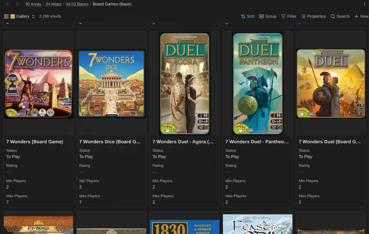Viewport: 369px width, 234px height.
Task: Click the Properties list icon
Action: point(303,16)
